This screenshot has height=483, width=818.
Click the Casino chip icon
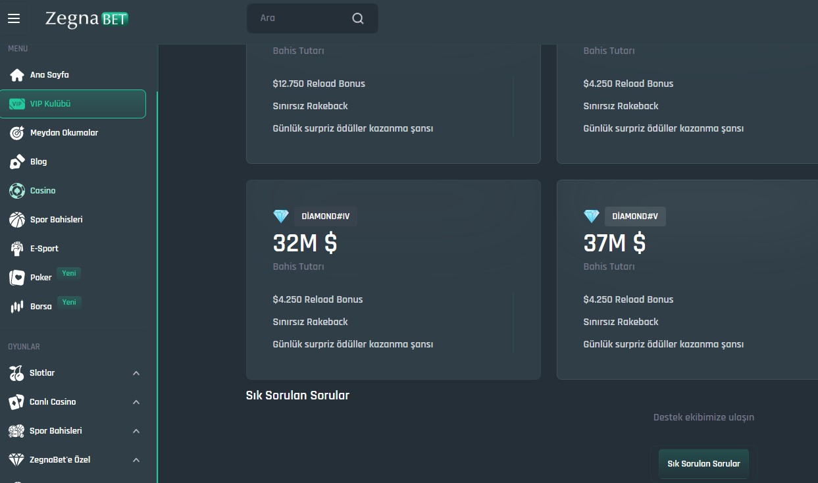[x=17, y=191]
